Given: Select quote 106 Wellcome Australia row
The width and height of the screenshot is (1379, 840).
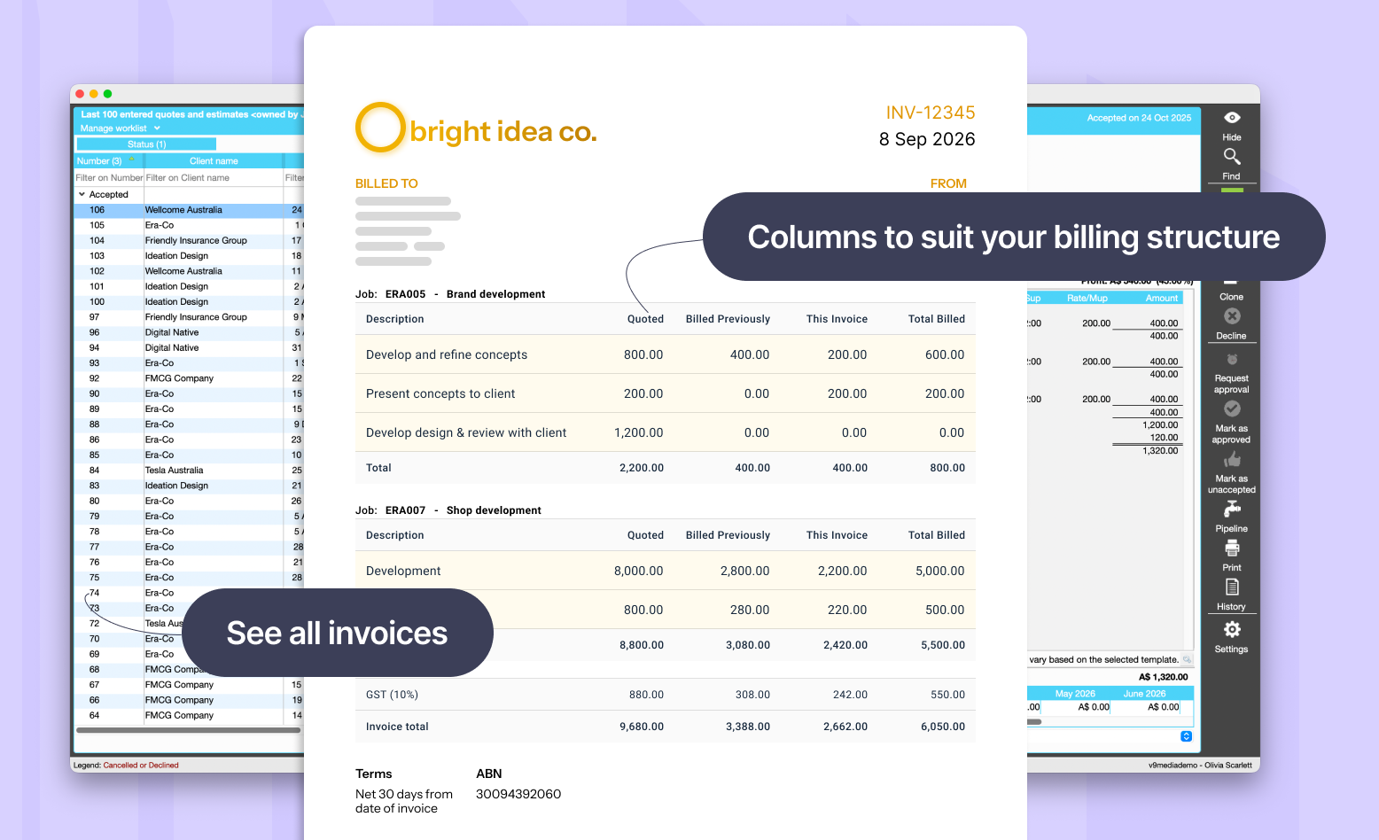Looking at the screenshot, I should (x=189, y=210).
